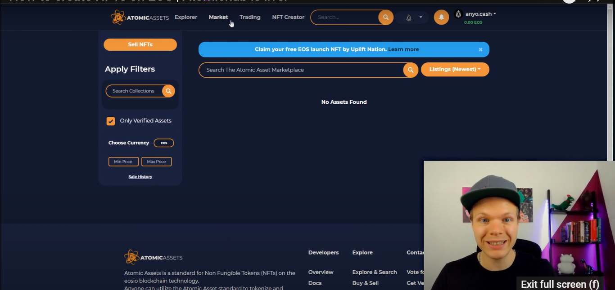Click the Explore footer heading
615x290 pixels.
tap(362, 253)
